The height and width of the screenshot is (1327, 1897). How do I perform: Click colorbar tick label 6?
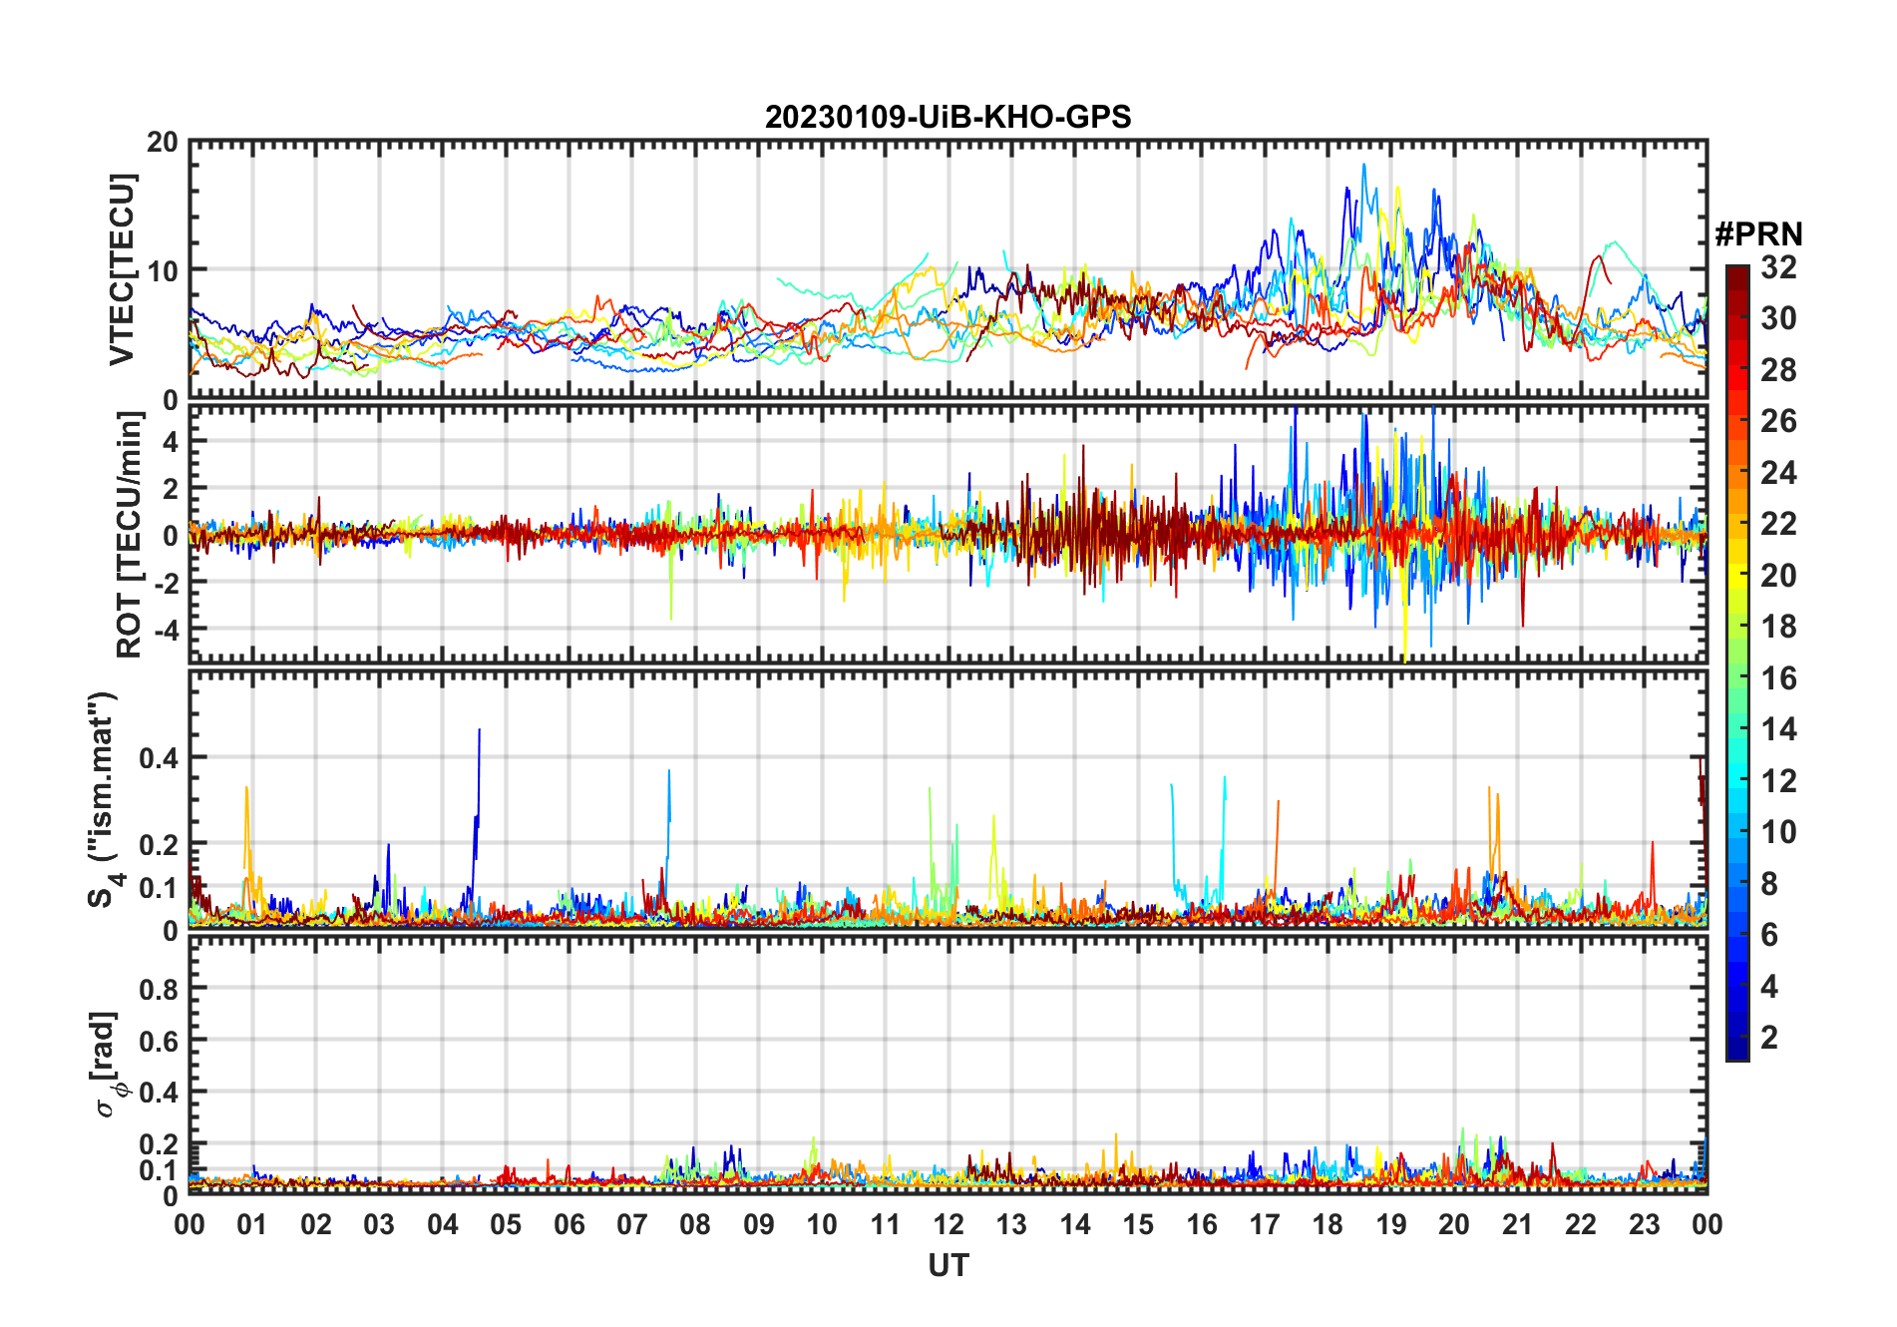1769,934
